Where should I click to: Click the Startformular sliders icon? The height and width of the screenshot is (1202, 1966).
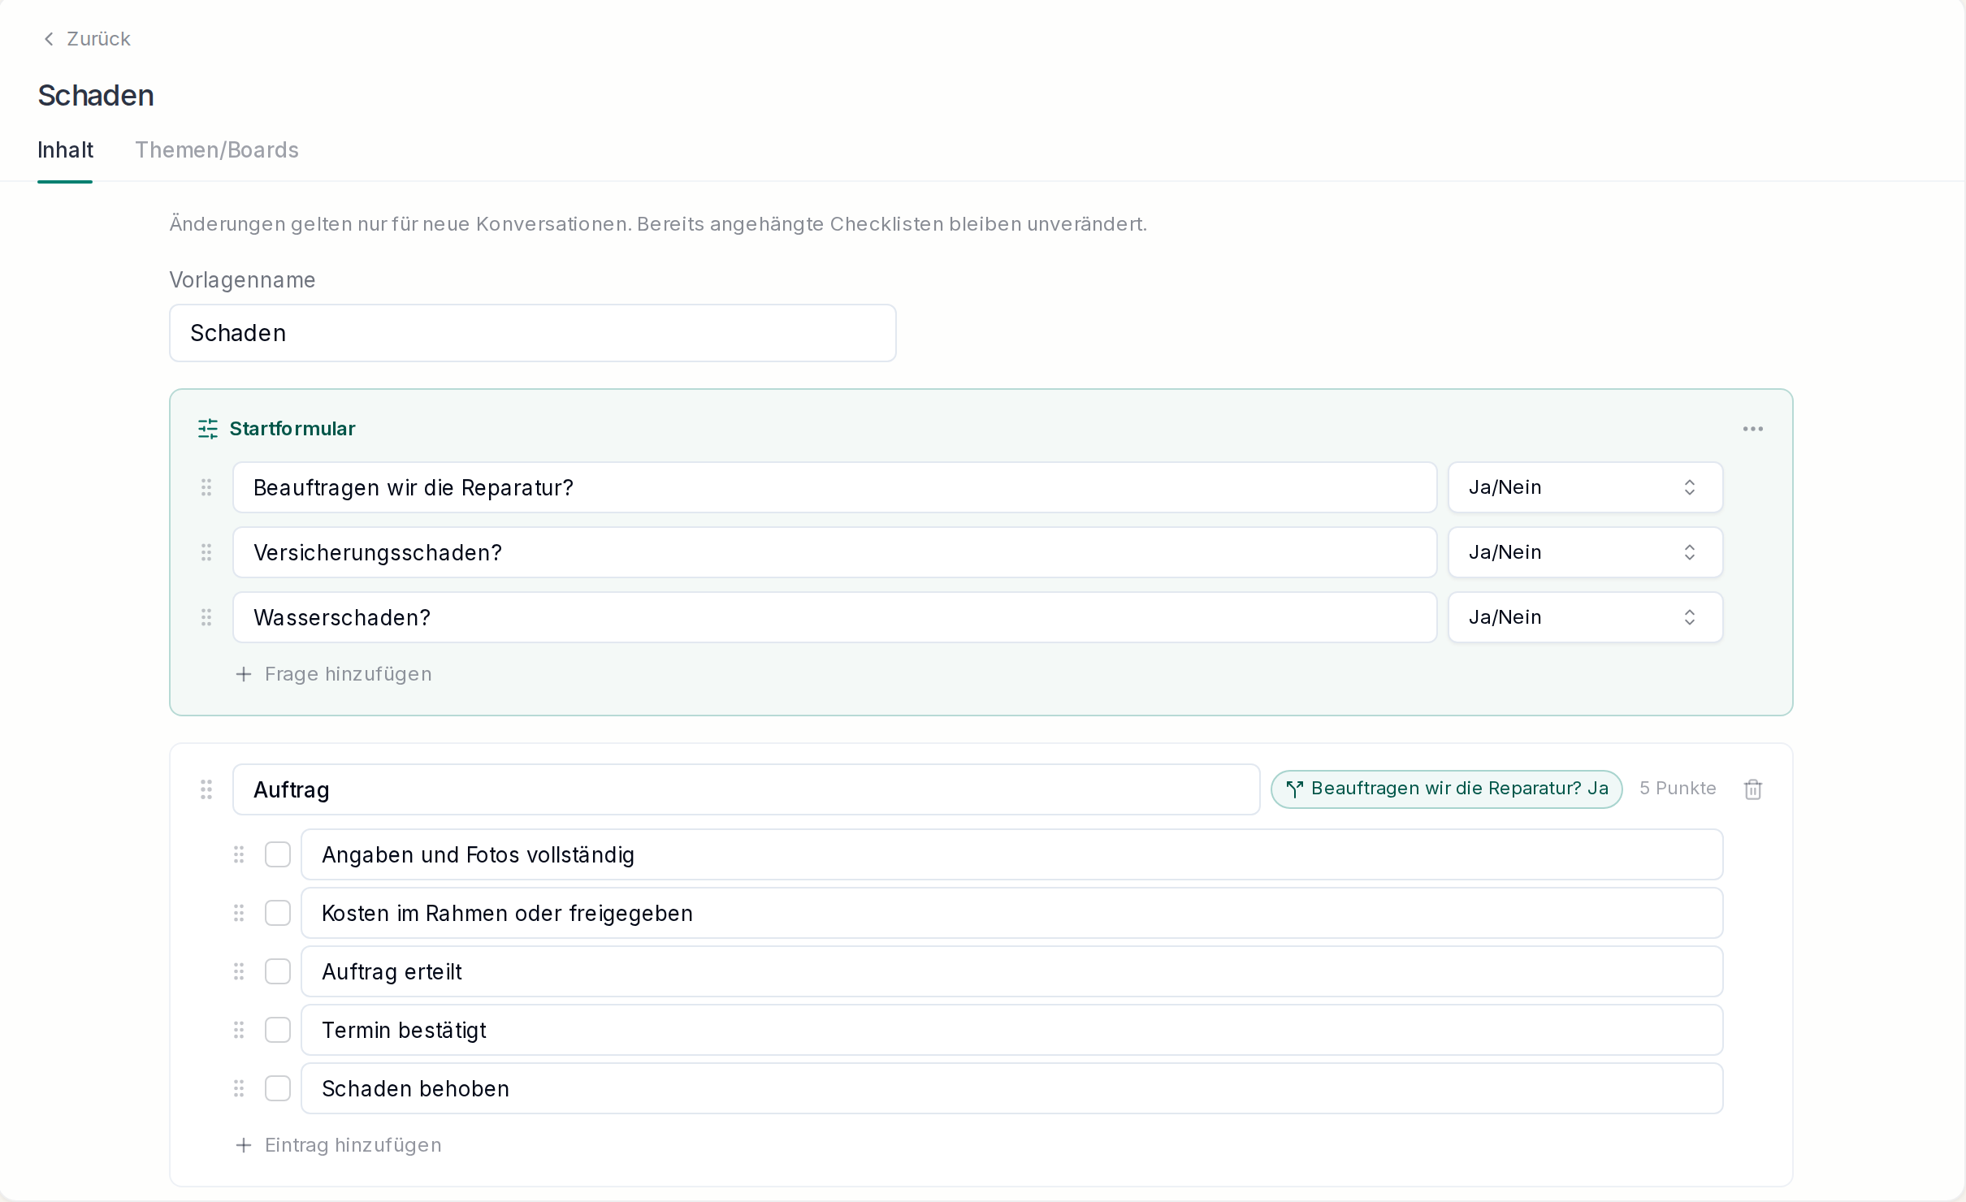(208, 429)
